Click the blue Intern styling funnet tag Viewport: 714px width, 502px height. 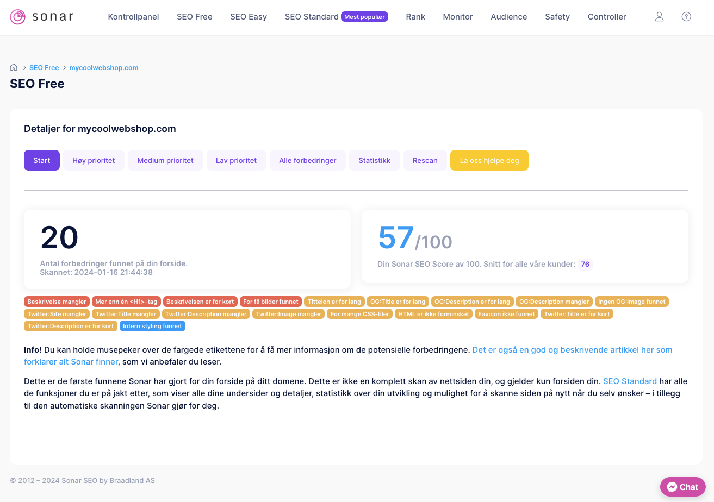point(152,326)
